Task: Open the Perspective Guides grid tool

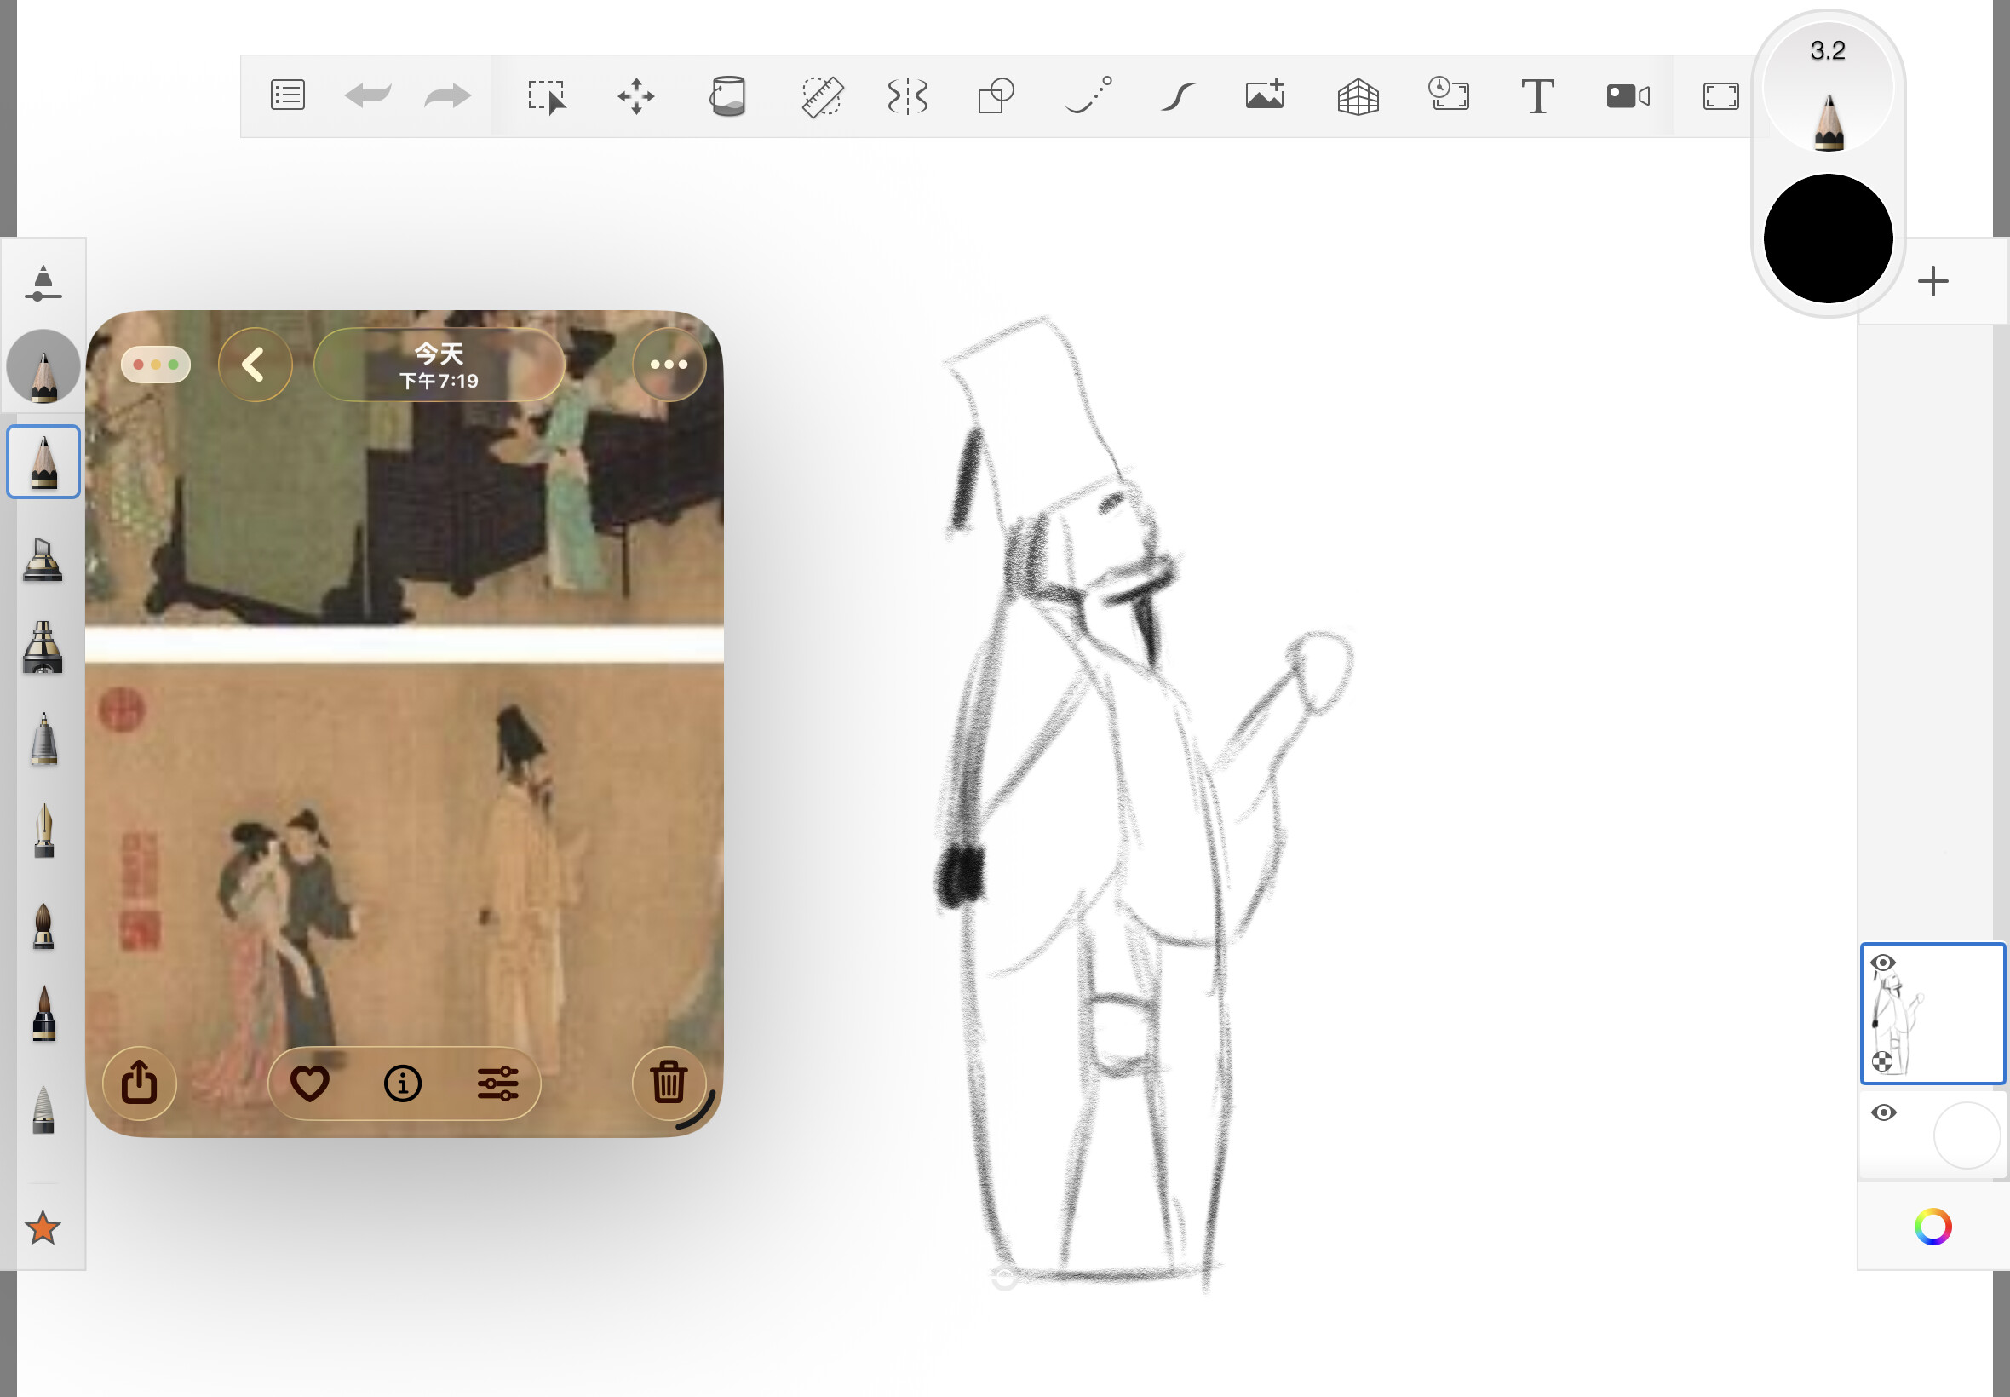Action: pyautogui.click(x=1358, y=96)
